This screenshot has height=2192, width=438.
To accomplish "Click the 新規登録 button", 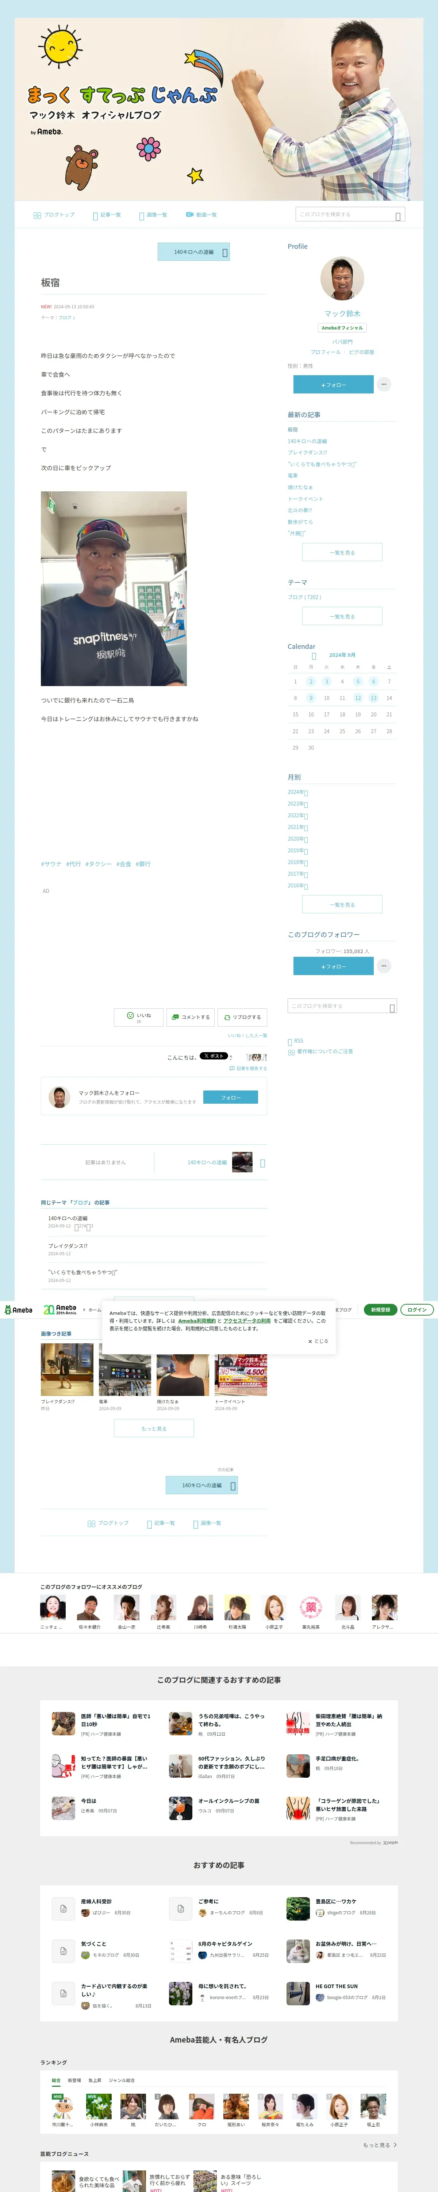I will point(381,1310).
